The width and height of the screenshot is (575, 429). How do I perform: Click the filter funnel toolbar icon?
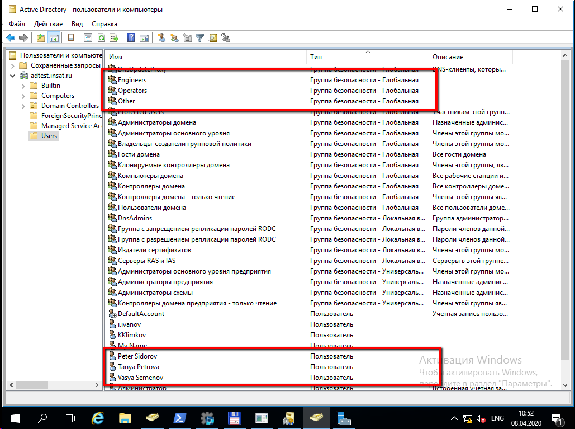[199, 38]
